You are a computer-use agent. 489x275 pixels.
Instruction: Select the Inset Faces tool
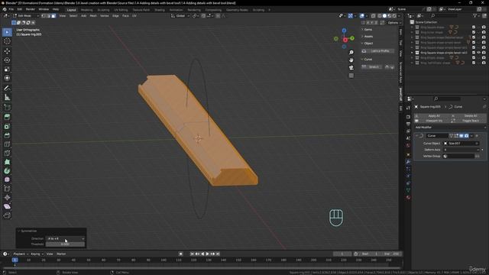point(7,126)
